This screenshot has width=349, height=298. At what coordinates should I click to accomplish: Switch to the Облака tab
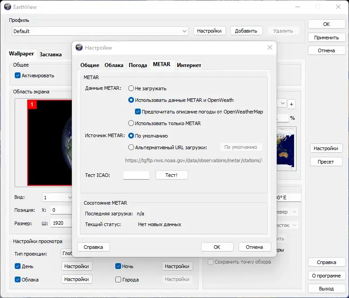(x=114, y=65)
